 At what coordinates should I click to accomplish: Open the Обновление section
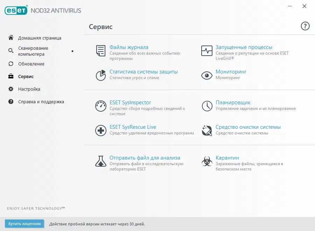tap(31, 64)
